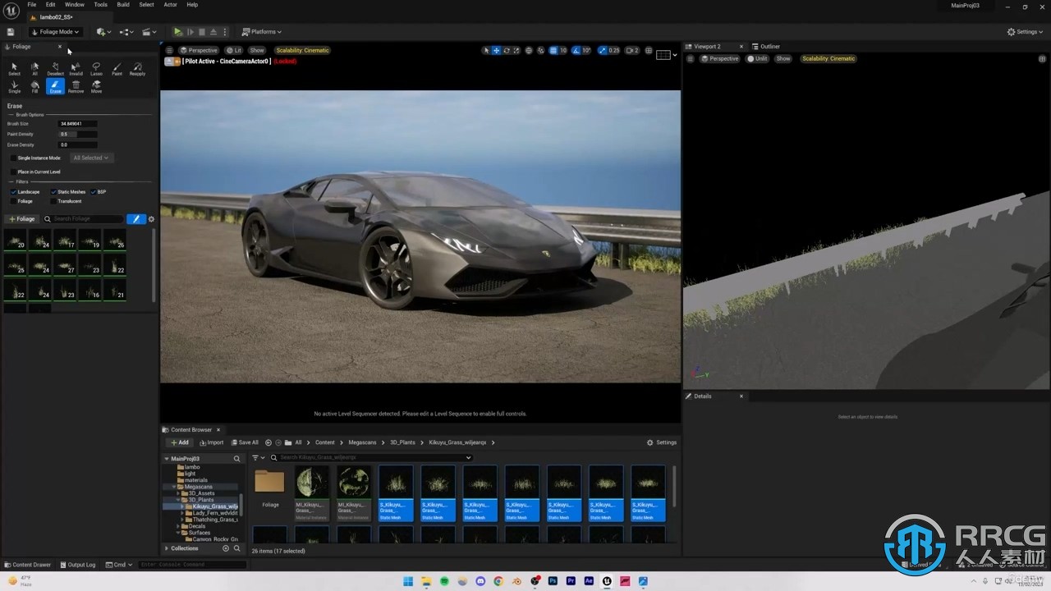
Task: Uncheck the BSP filter
Action: 94,191
